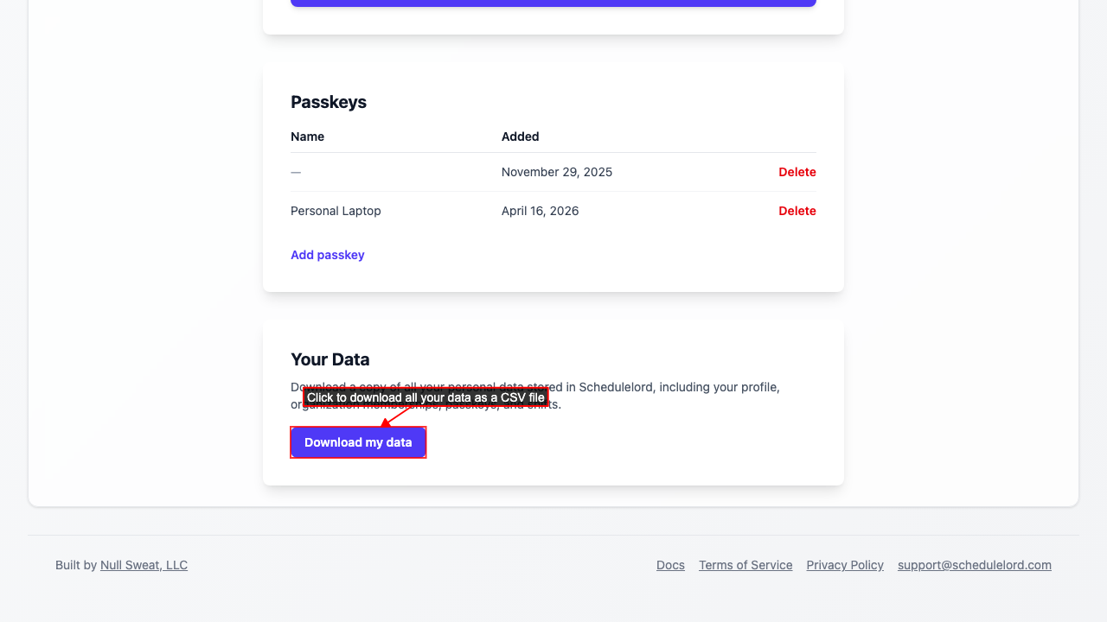
Task: Email support at schedulelord.com
Action: click(974, 565)
